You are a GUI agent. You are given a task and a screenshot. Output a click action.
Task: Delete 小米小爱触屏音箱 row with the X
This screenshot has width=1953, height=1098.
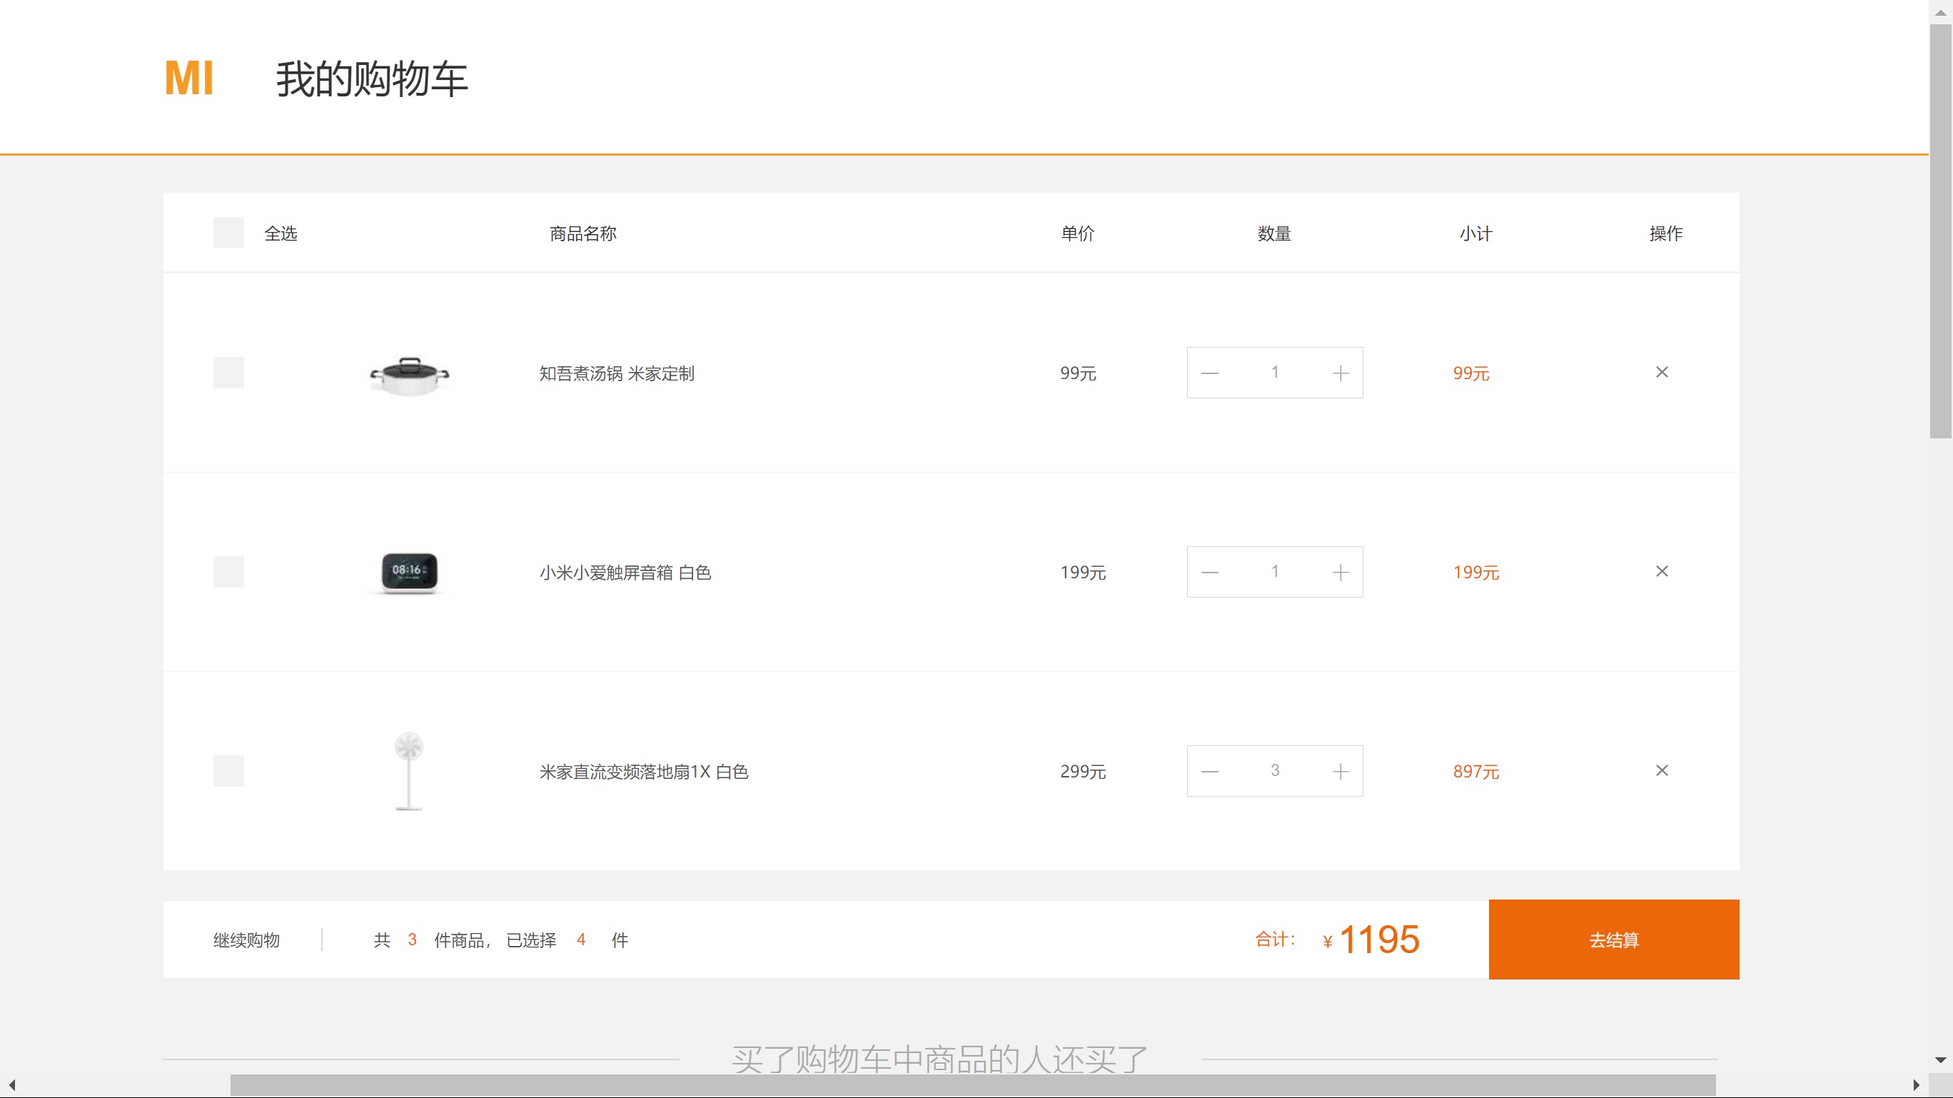1661,572
